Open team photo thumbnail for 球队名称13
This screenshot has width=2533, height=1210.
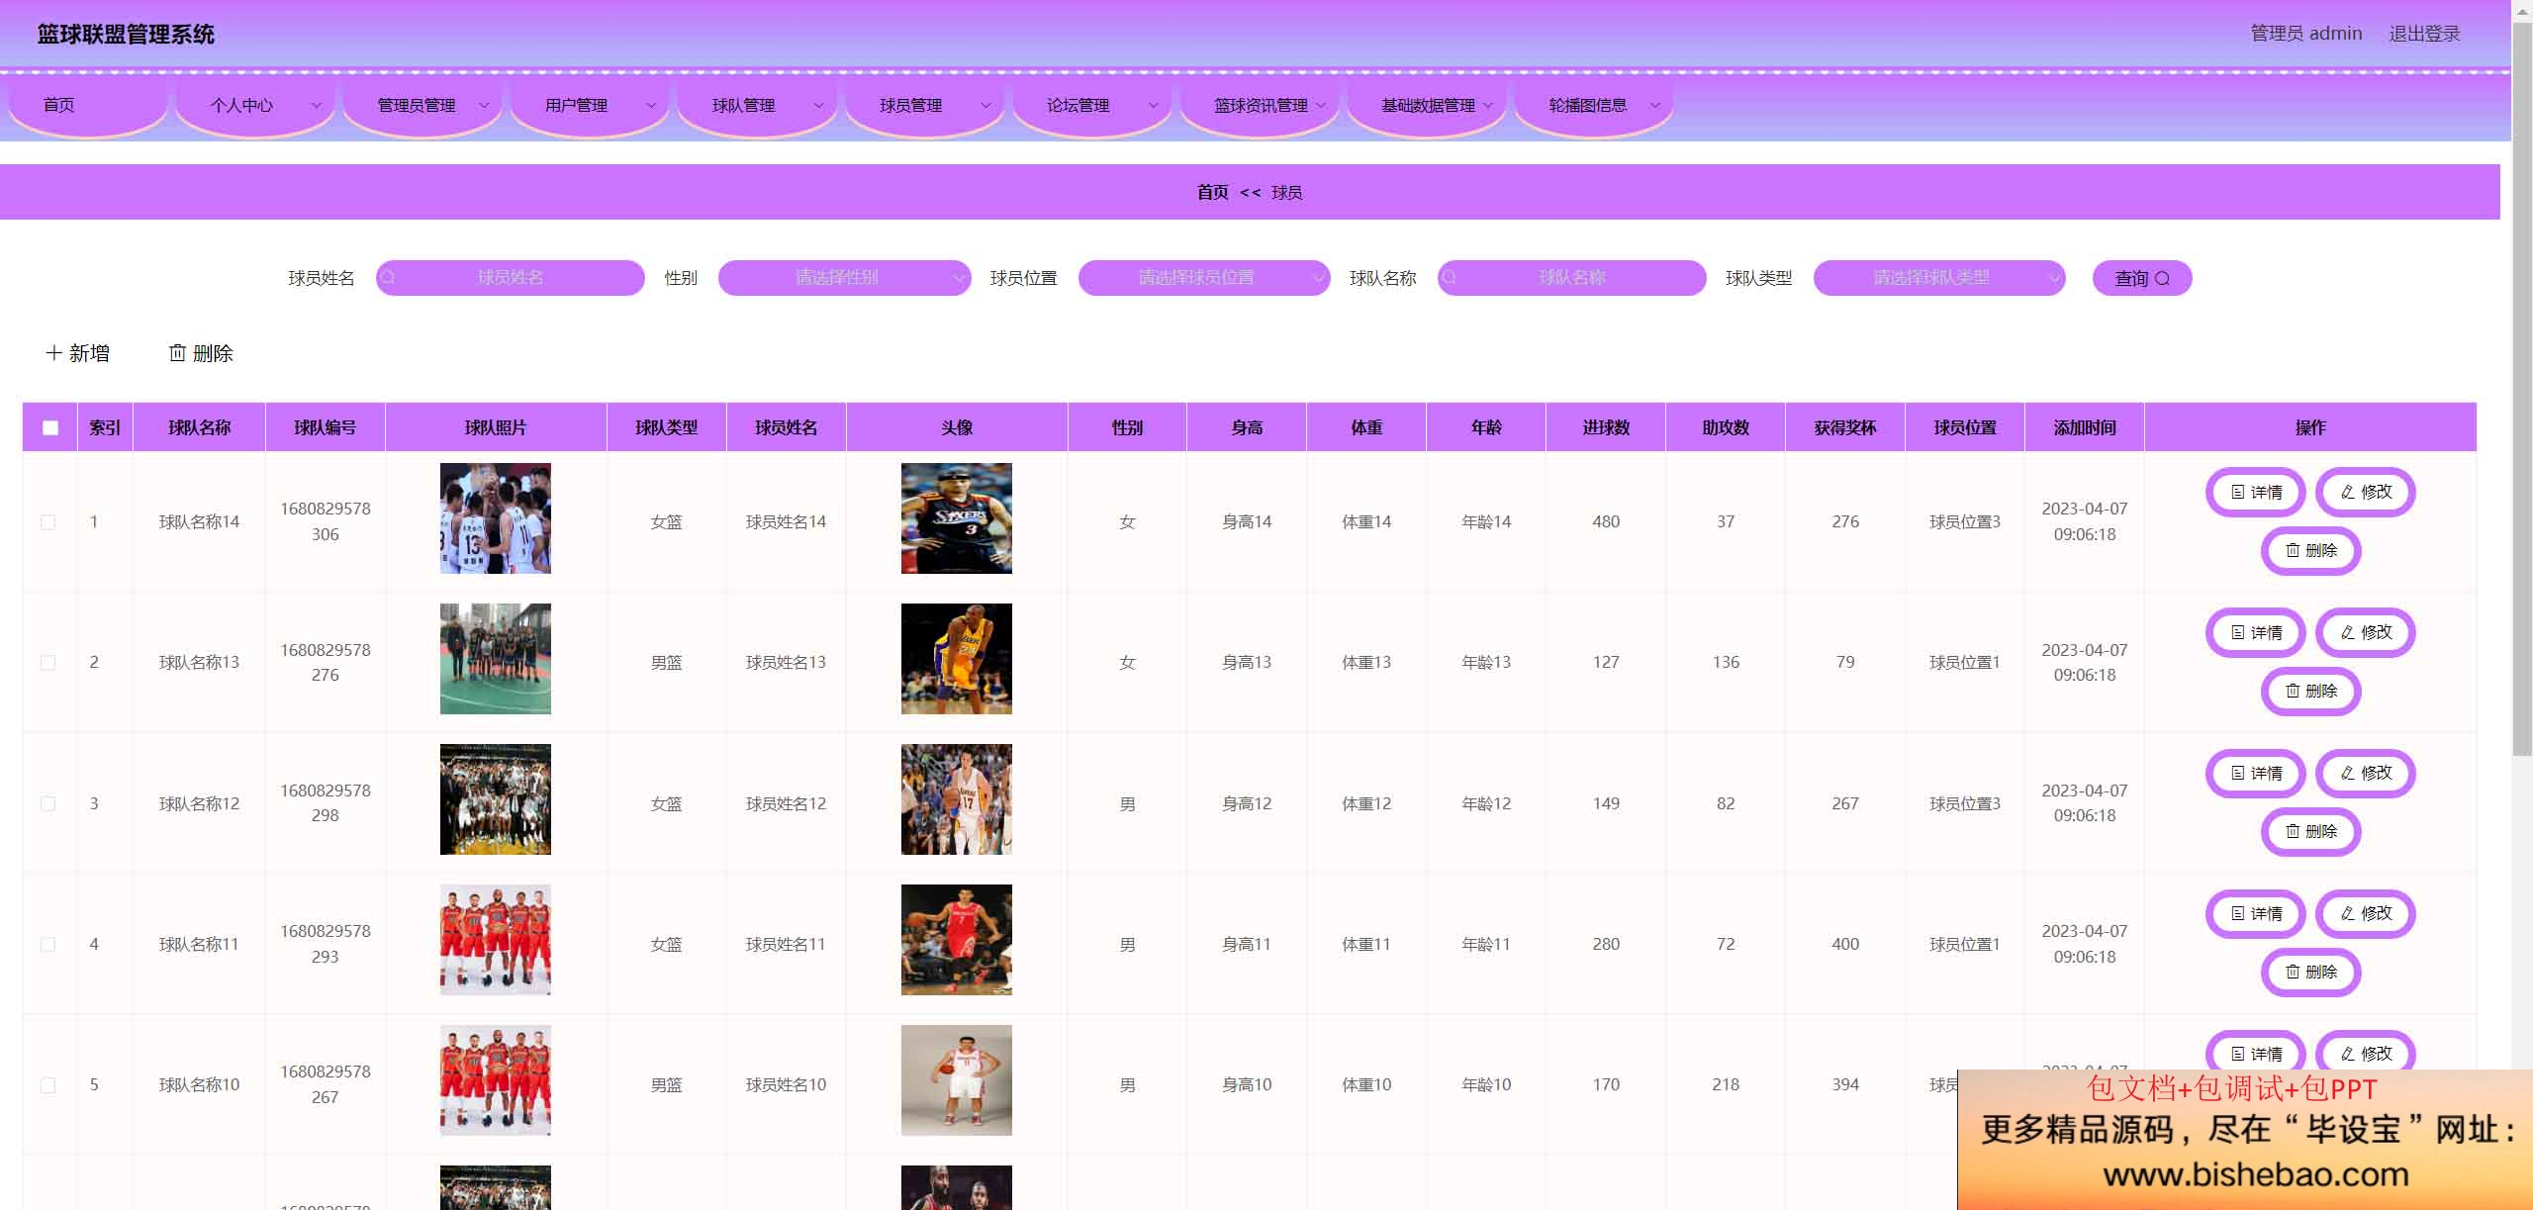pyautogui.click(x=496, y=659)
